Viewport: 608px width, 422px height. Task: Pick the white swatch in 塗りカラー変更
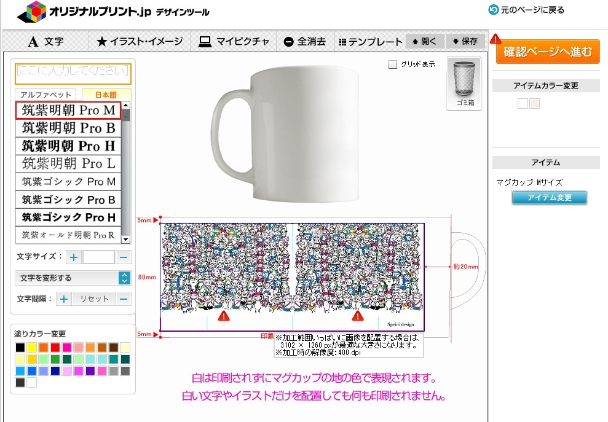click(x=32, y=383)
